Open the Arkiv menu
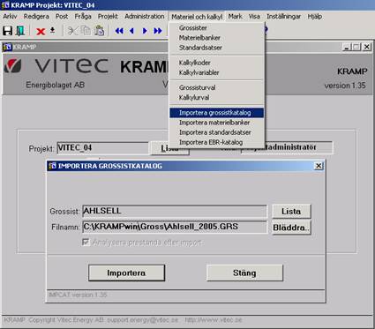This screenshot has width=375, height=329. (x=10, y=17)
